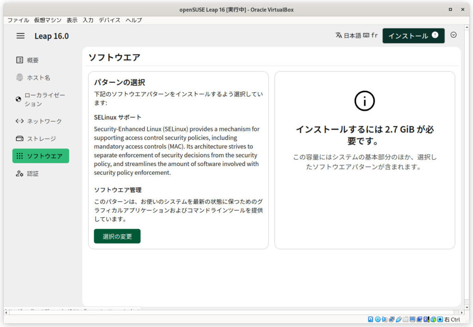Change the 日本語 interface language
The height and width of the screenshot is (327, 473).
pos(348,36)
